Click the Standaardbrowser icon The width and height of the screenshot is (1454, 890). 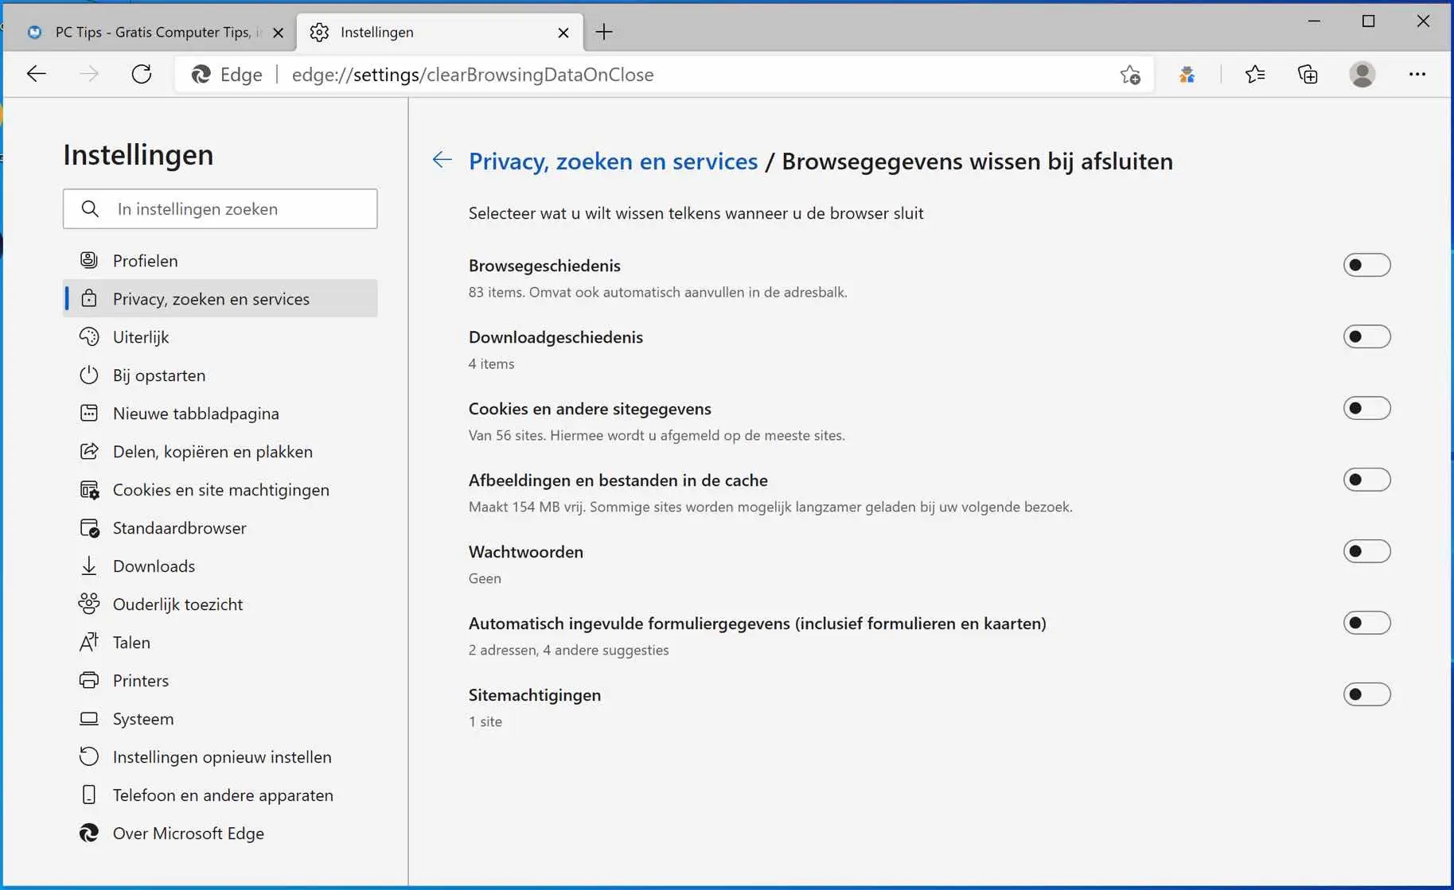[x=89, y=527]
